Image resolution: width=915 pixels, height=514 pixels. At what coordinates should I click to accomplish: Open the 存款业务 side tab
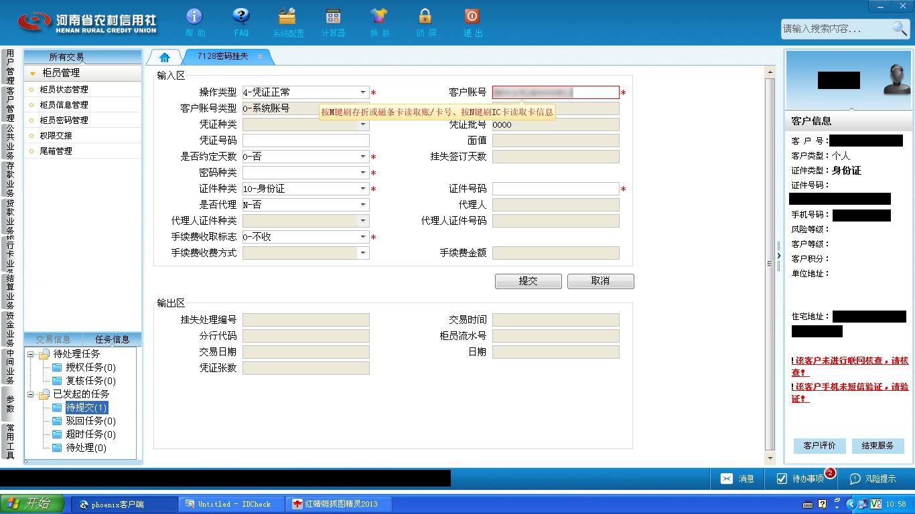click(10, 179)
